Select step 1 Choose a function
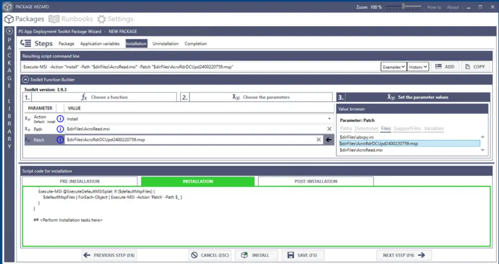The image size is (499, 264). (100, 97)
